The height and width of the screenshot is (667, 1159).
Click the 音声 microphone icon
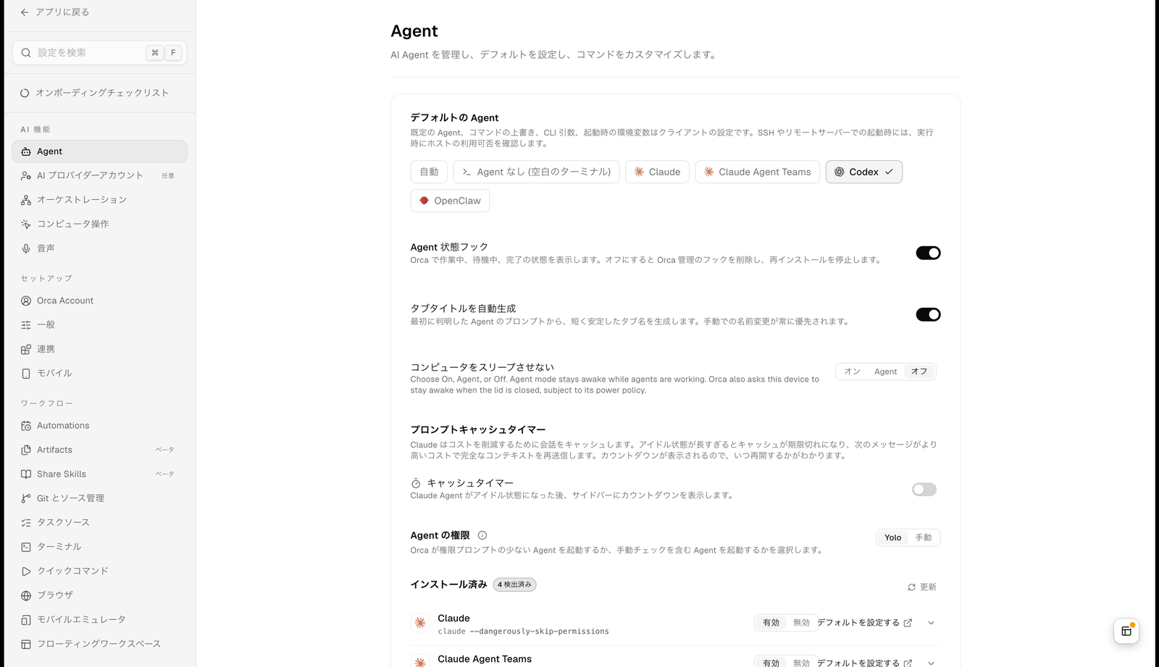point(26,248)
